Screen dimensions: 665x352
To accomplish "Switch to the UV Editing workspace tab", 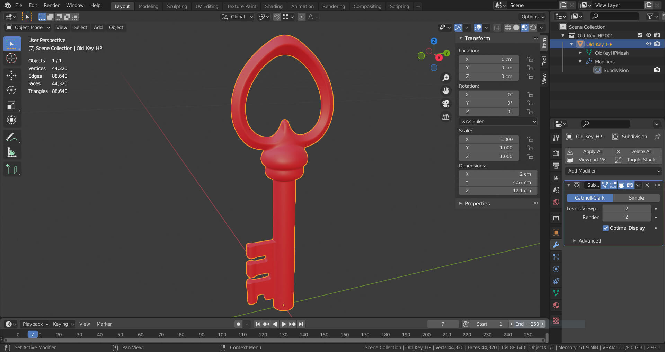I will (207, 6).
